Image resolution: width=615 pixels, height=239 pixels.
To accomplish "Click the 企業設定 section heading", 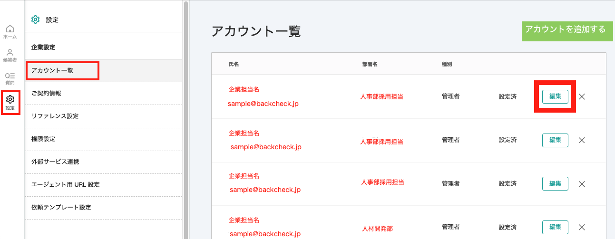I will tap(43, 47).
